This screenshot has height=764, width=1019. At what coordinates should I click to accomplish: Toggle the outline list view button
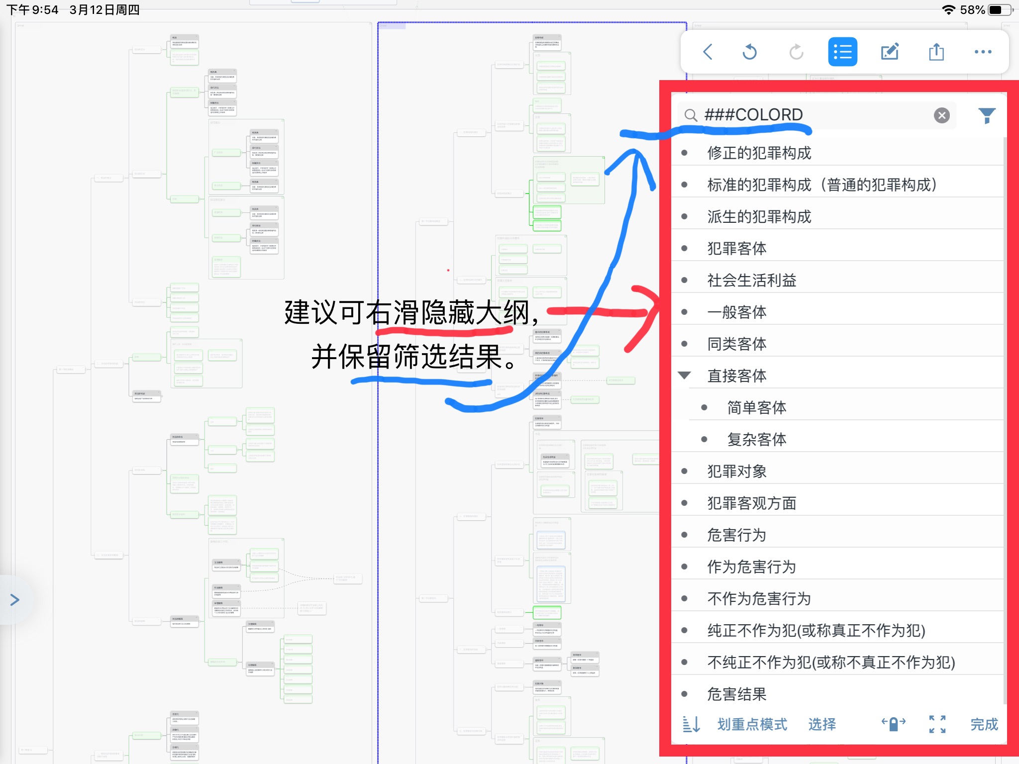pos(842,52)
